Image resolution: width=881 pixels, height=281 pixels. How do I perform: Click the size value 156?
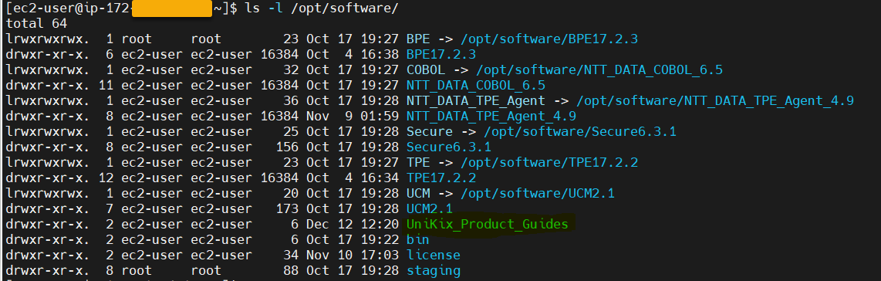pyautogui.click(x=288, y=147)
